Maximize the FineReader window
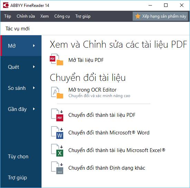Viewport: 190px width, 188px height. click(166, 5)
